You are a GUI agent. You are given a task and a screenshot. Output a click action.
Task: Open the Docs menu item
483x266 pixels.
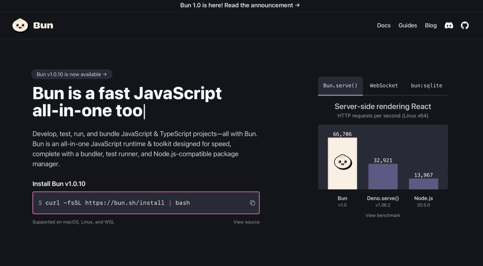tap(384, 25)
